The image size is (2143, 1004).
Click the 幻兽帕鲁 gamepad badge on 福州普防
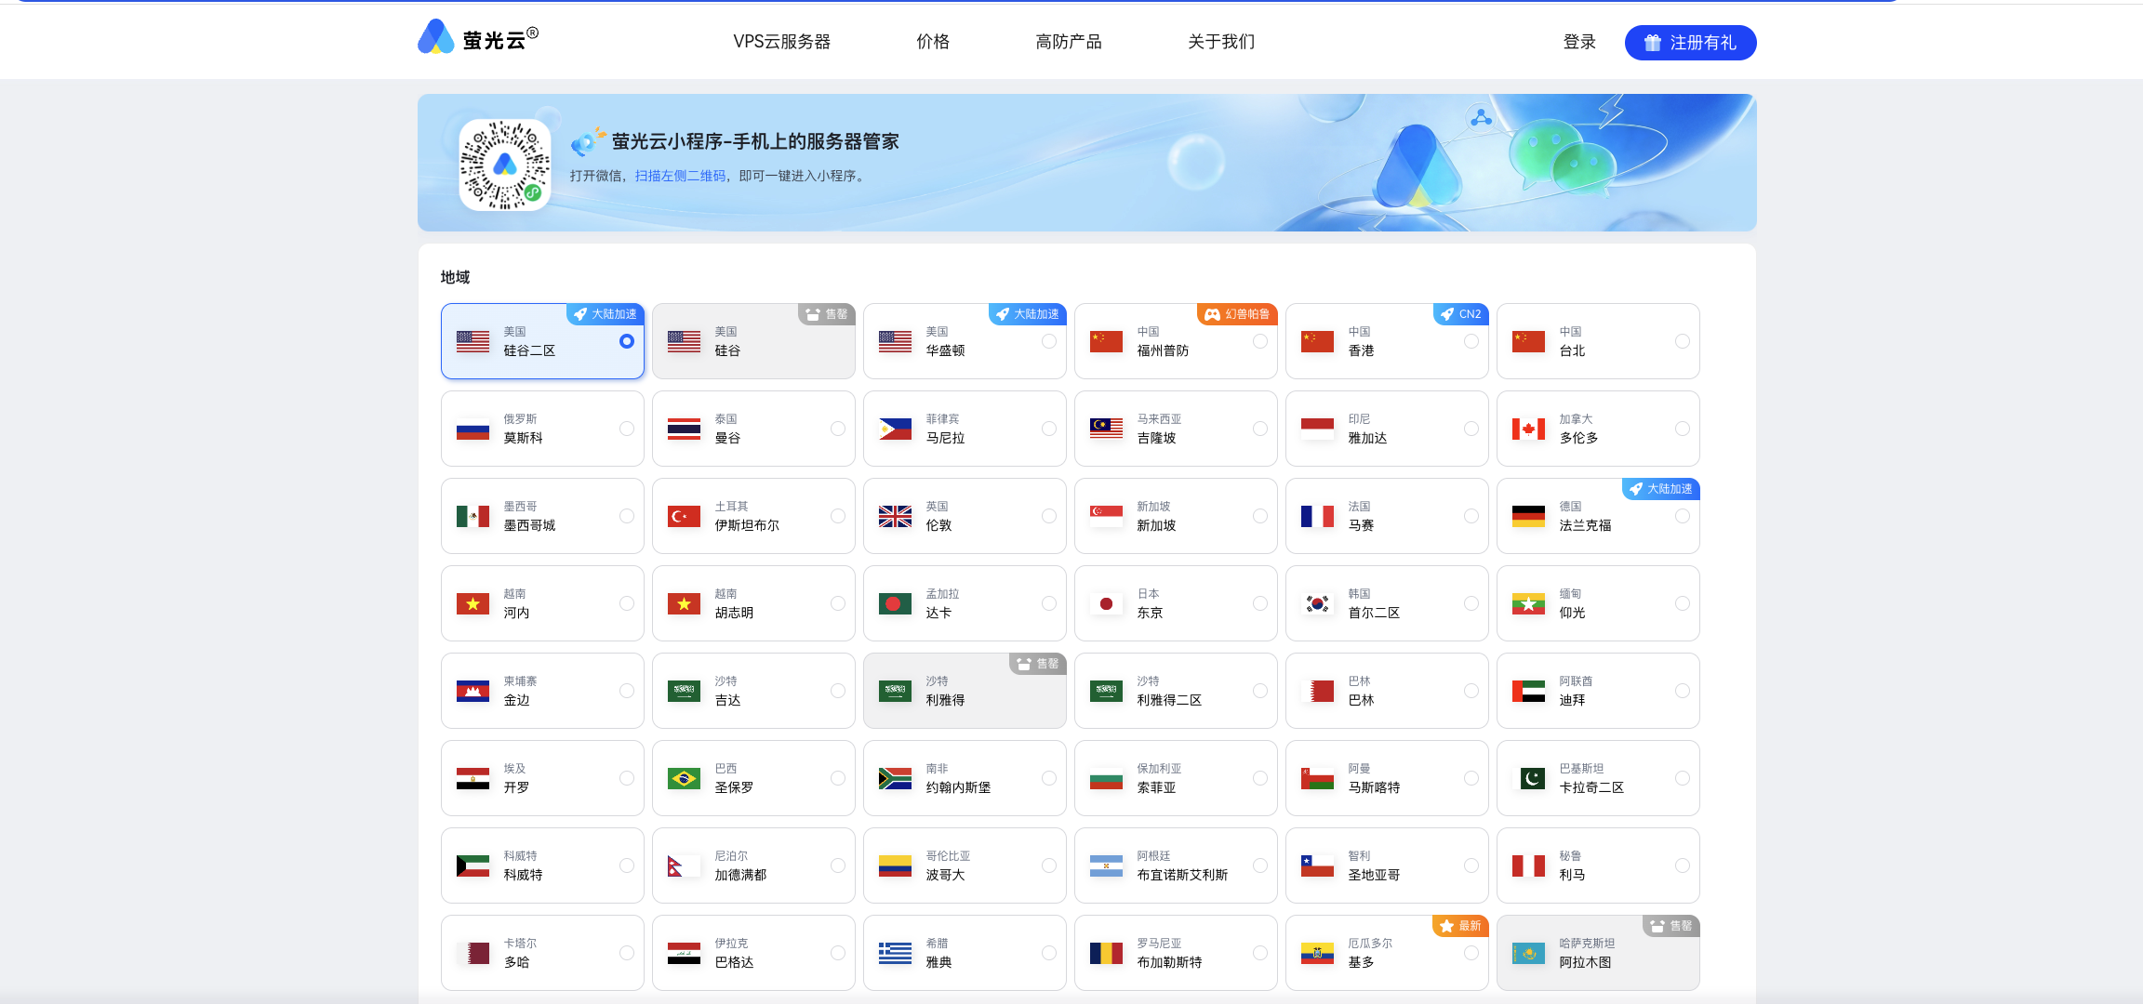click(x=1236, y=314)
